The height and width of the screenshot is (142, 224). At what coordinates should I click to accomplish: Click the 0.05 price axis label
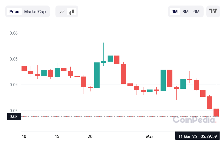click(x=14, y=59)
